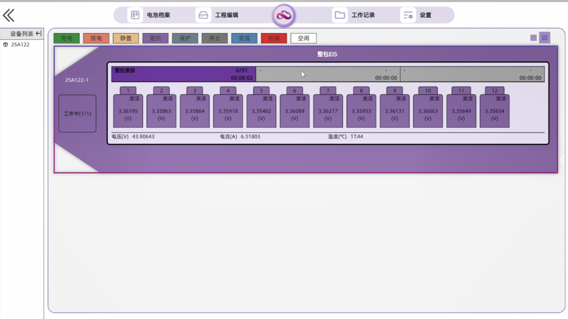
Task: Open 电池档案 battery archive icon
Action: (135, 15)
